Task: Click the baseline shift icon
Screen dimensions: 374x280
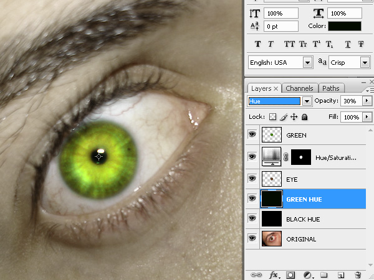Action: click(255, 26)
